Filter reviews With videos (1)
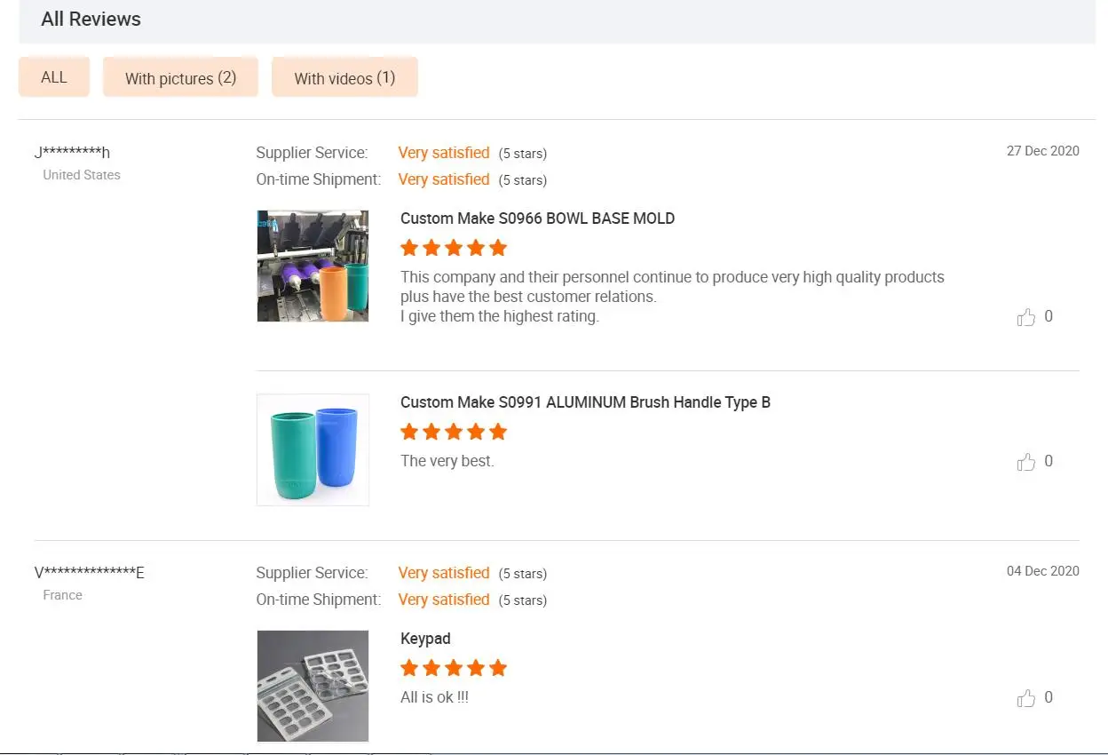 344,78
